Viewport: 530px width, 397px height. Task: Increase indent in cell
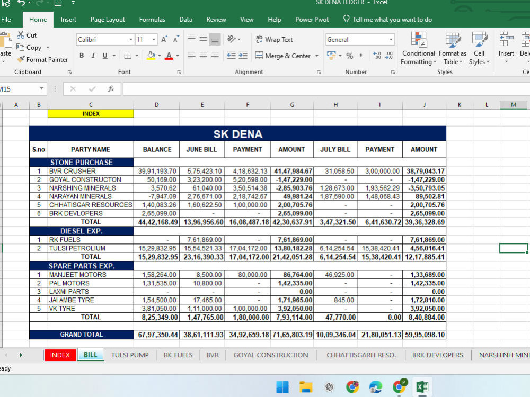click(x=243, y=56)
